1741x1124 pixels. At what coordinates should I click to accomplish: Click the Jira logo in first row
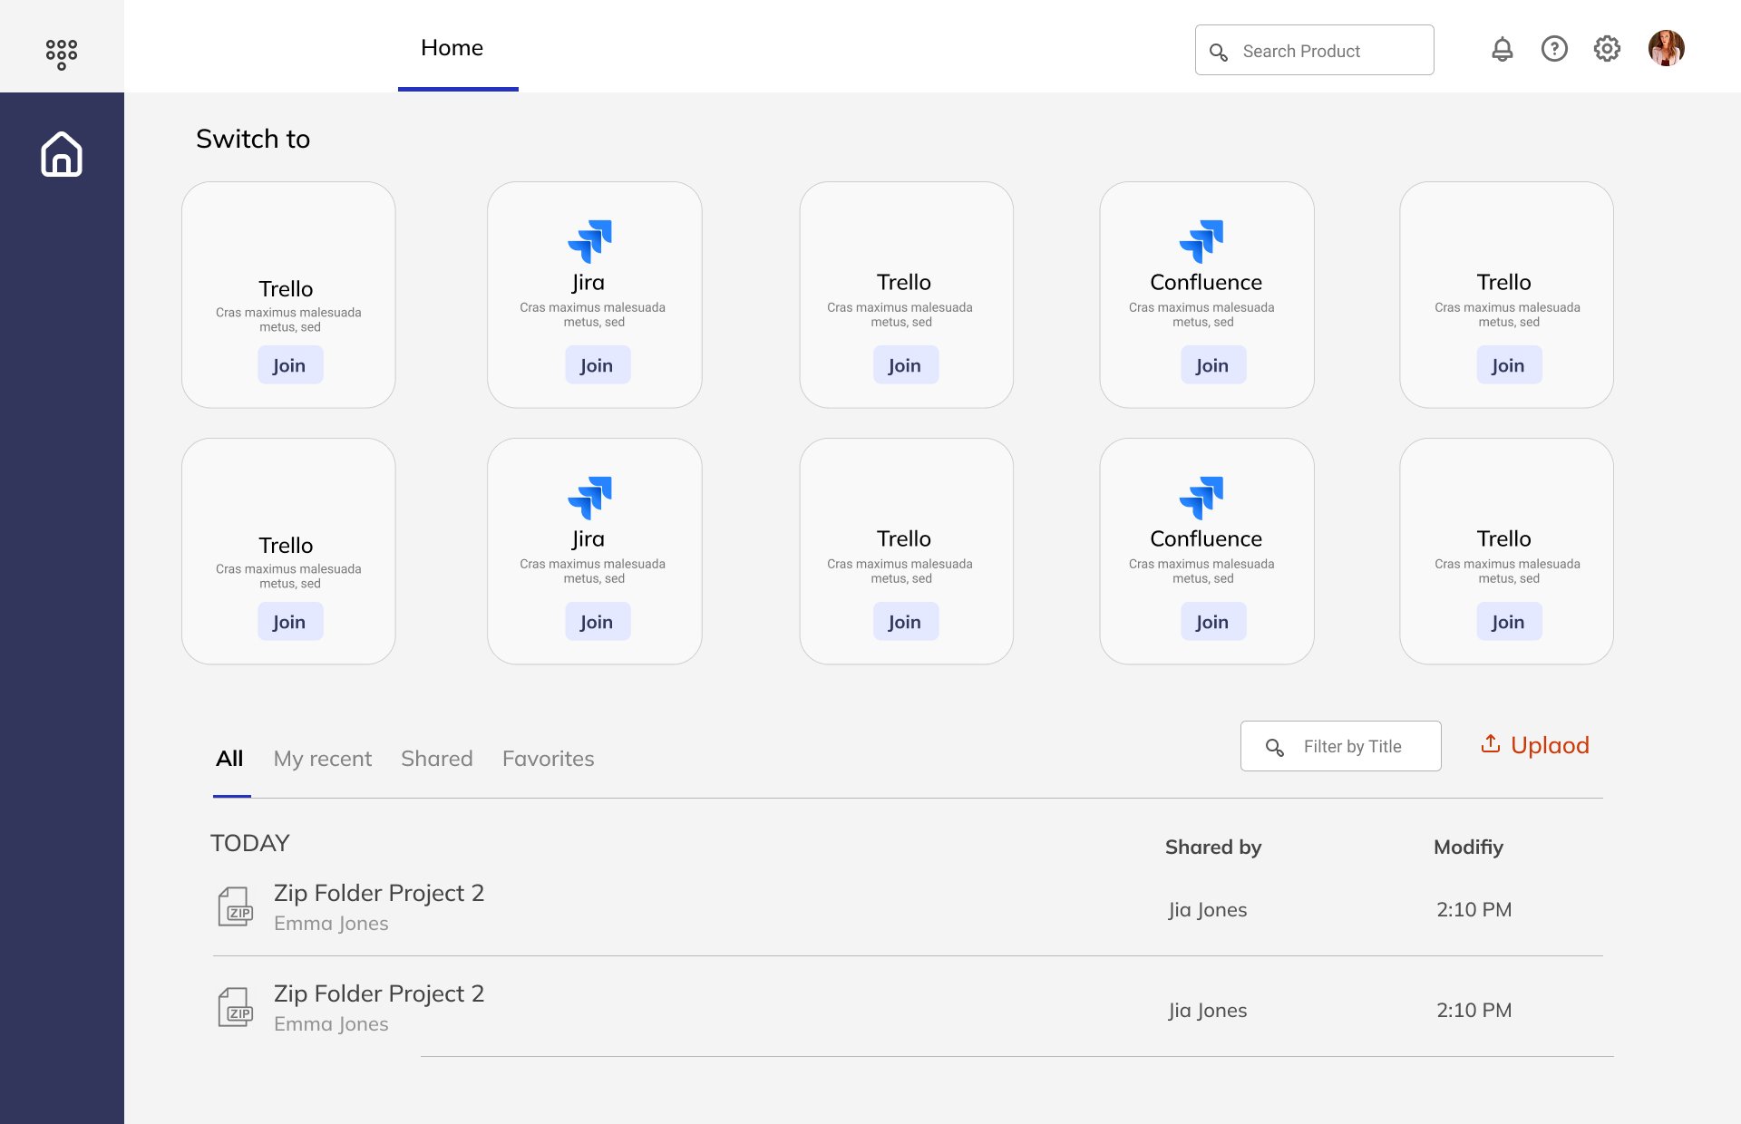tap(589, 241)
